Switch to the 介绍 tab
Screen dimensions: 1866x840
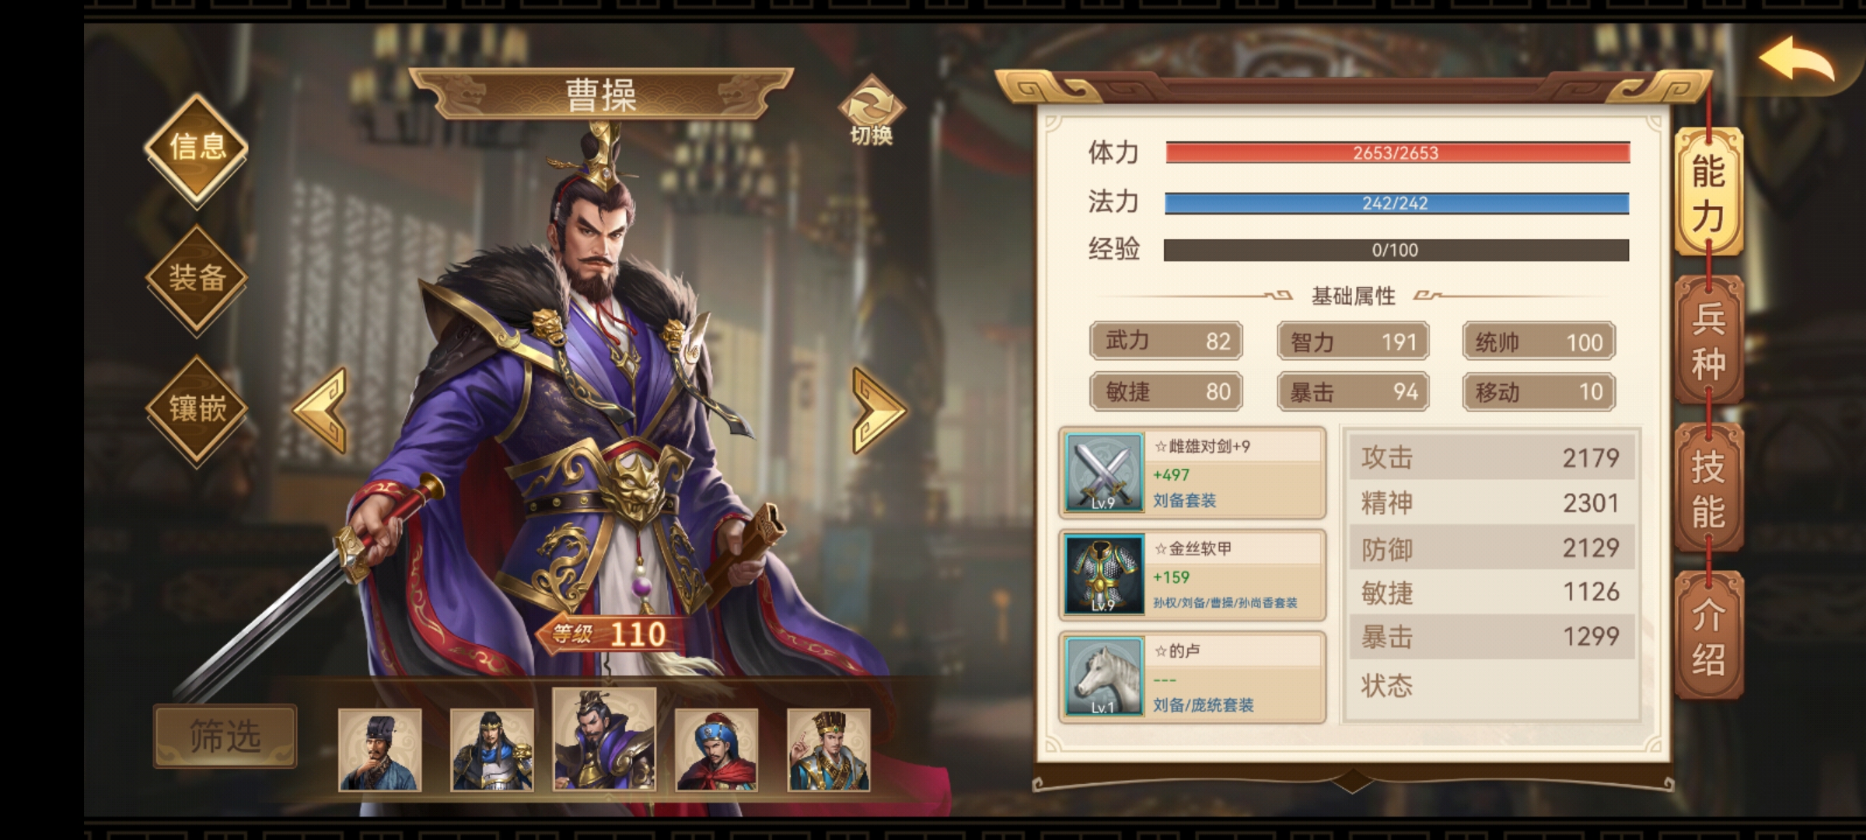[x=1708, y=635]
